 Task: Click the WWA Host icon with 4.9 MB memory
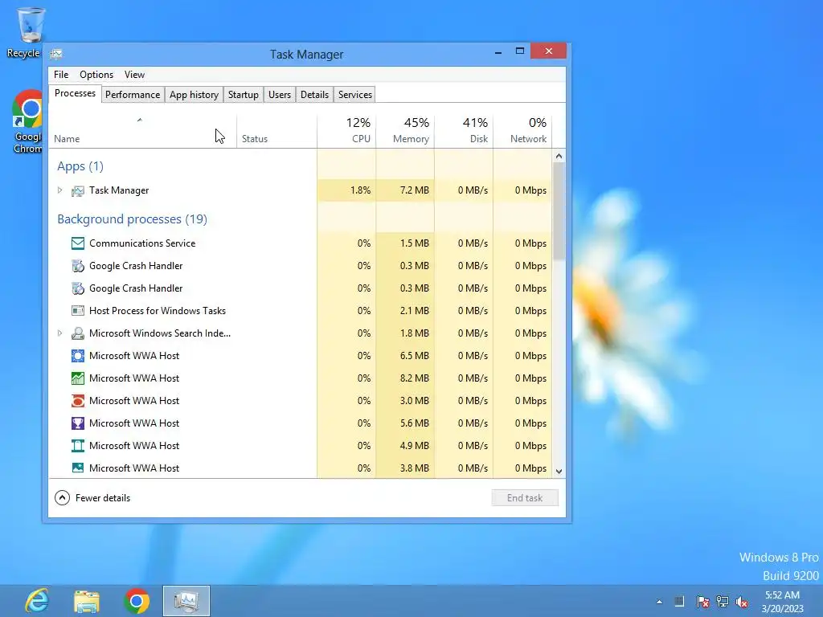78,445
